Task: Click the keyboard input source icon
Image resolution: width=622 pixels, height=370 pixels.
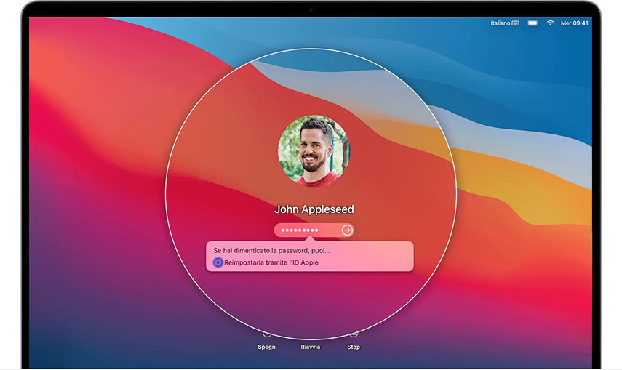Action: (x=516, y=23)
